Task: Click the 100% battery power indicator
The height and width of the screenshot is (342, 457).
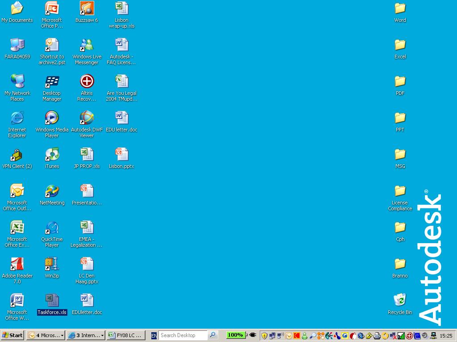Action: click(x=235, y=335)
